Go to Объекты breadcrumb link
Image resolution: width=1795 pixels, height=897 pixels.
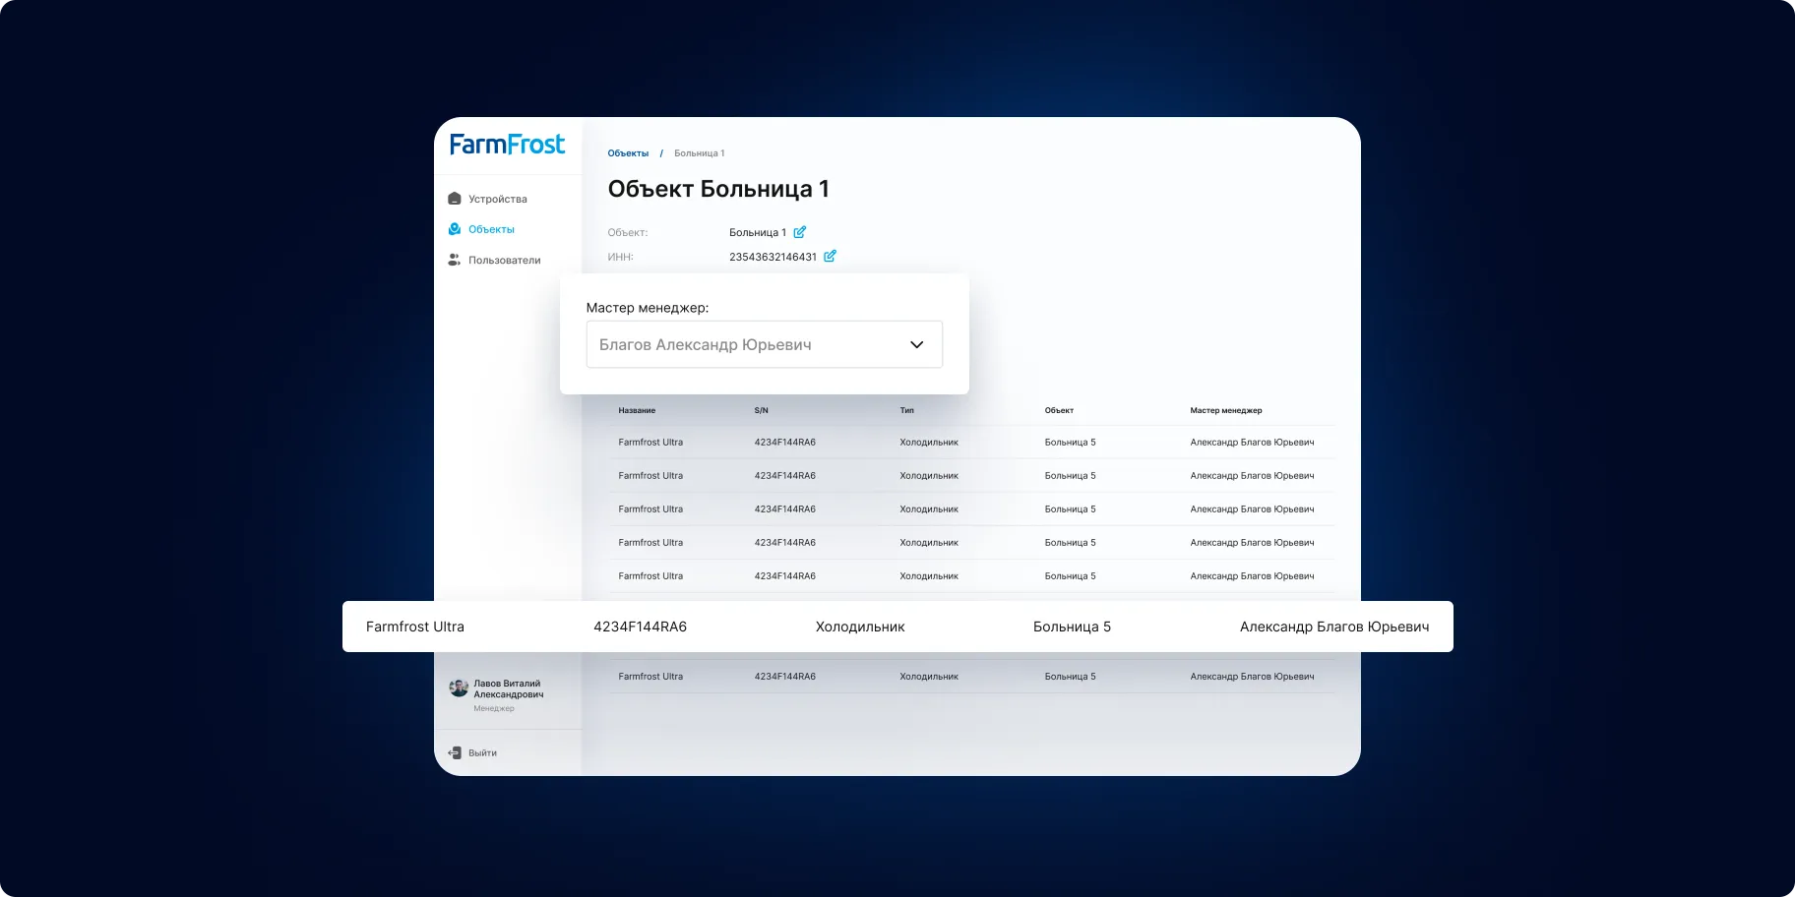[628, 153]
